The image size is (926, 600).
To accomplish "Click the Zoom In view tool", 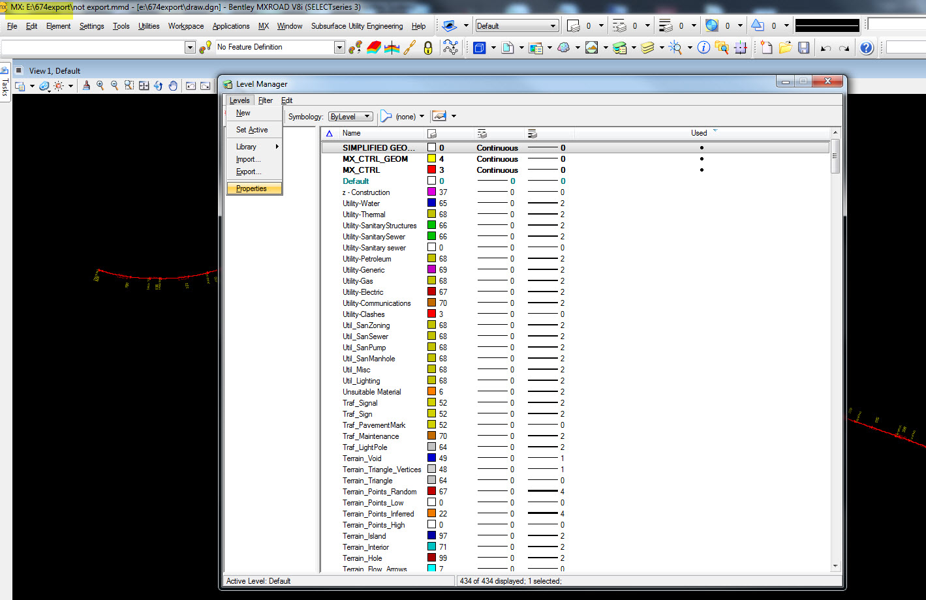I will coord(100,85).
